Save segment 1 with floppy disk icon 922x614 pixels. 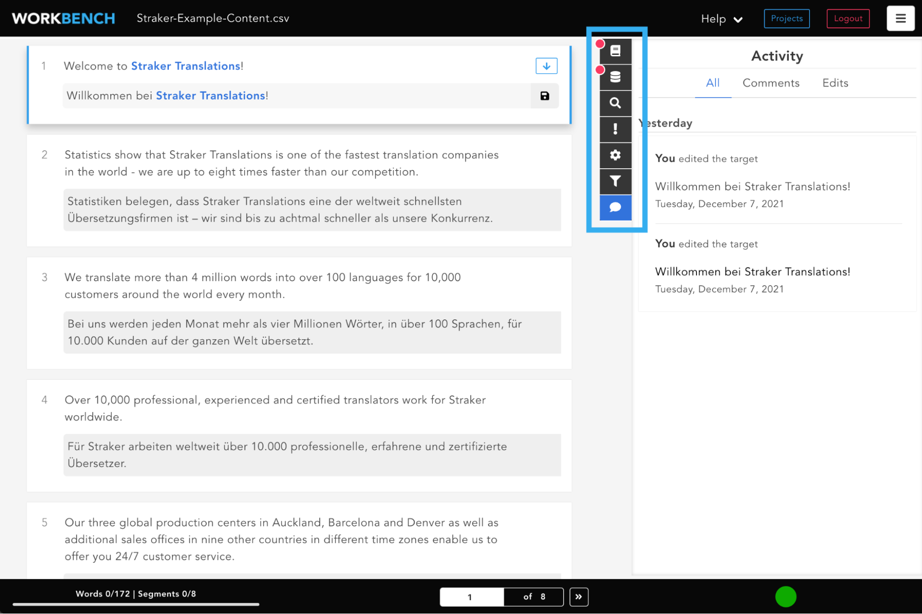coord(545,96)
